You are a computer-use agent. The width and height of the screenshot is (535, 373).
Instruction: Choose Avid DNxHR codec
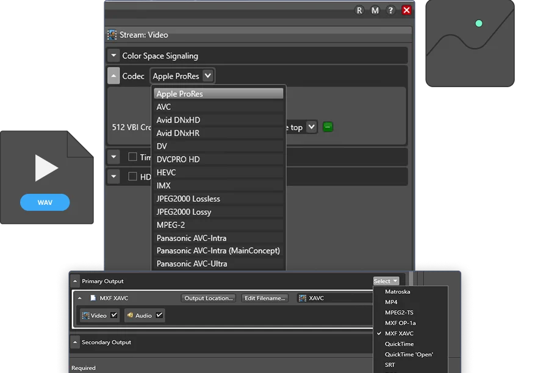[x=218, y=133]
